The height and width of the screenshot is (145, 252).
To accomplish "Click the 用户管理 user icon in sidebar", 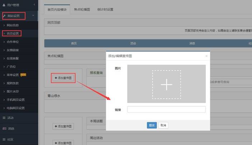I will [x=4, y=5].
